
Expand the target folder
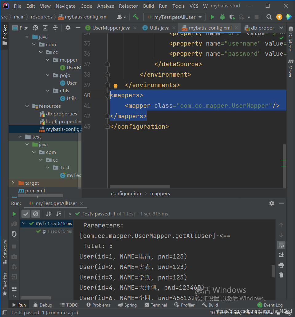point(13,183)
